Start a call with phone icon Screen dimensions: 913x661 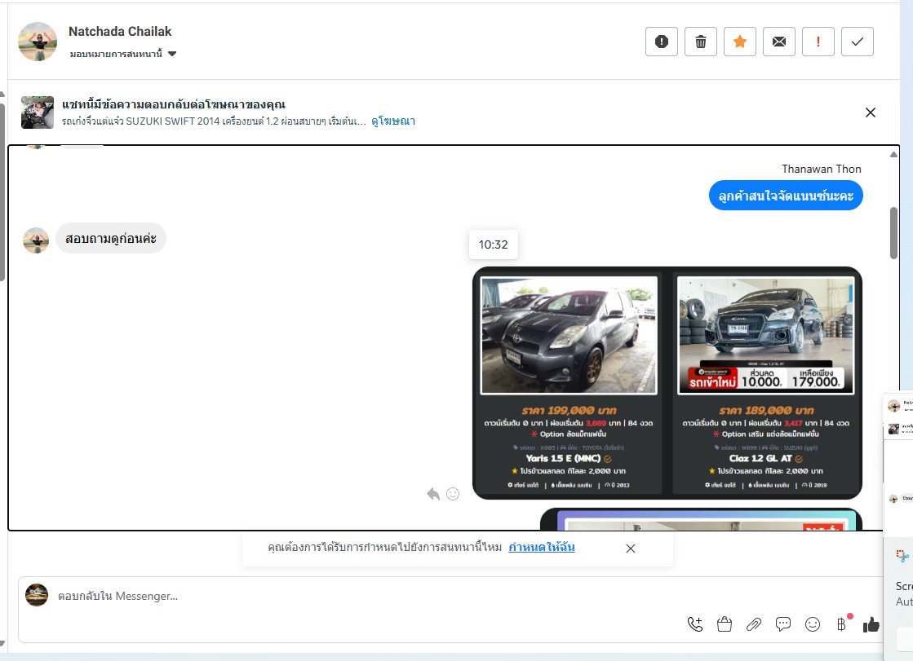click(694, 624)
